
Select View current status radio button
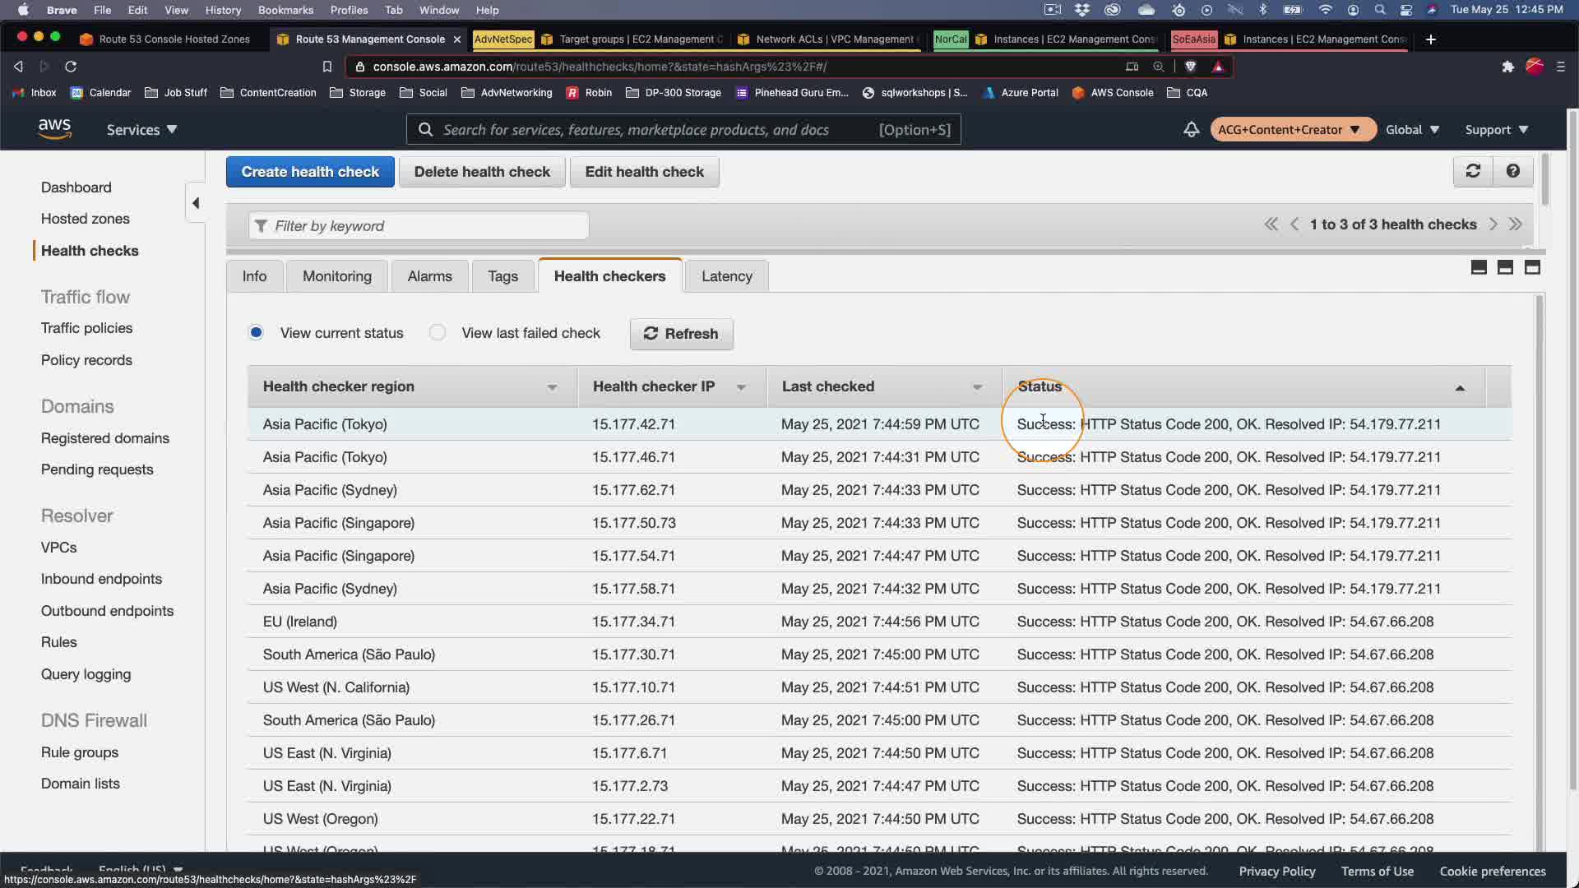tap(256, 333)
